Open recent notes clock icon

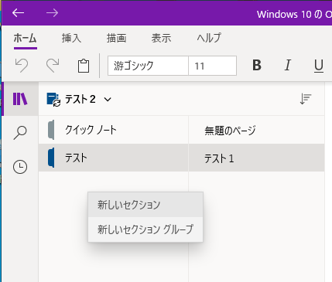click(20, 167)
